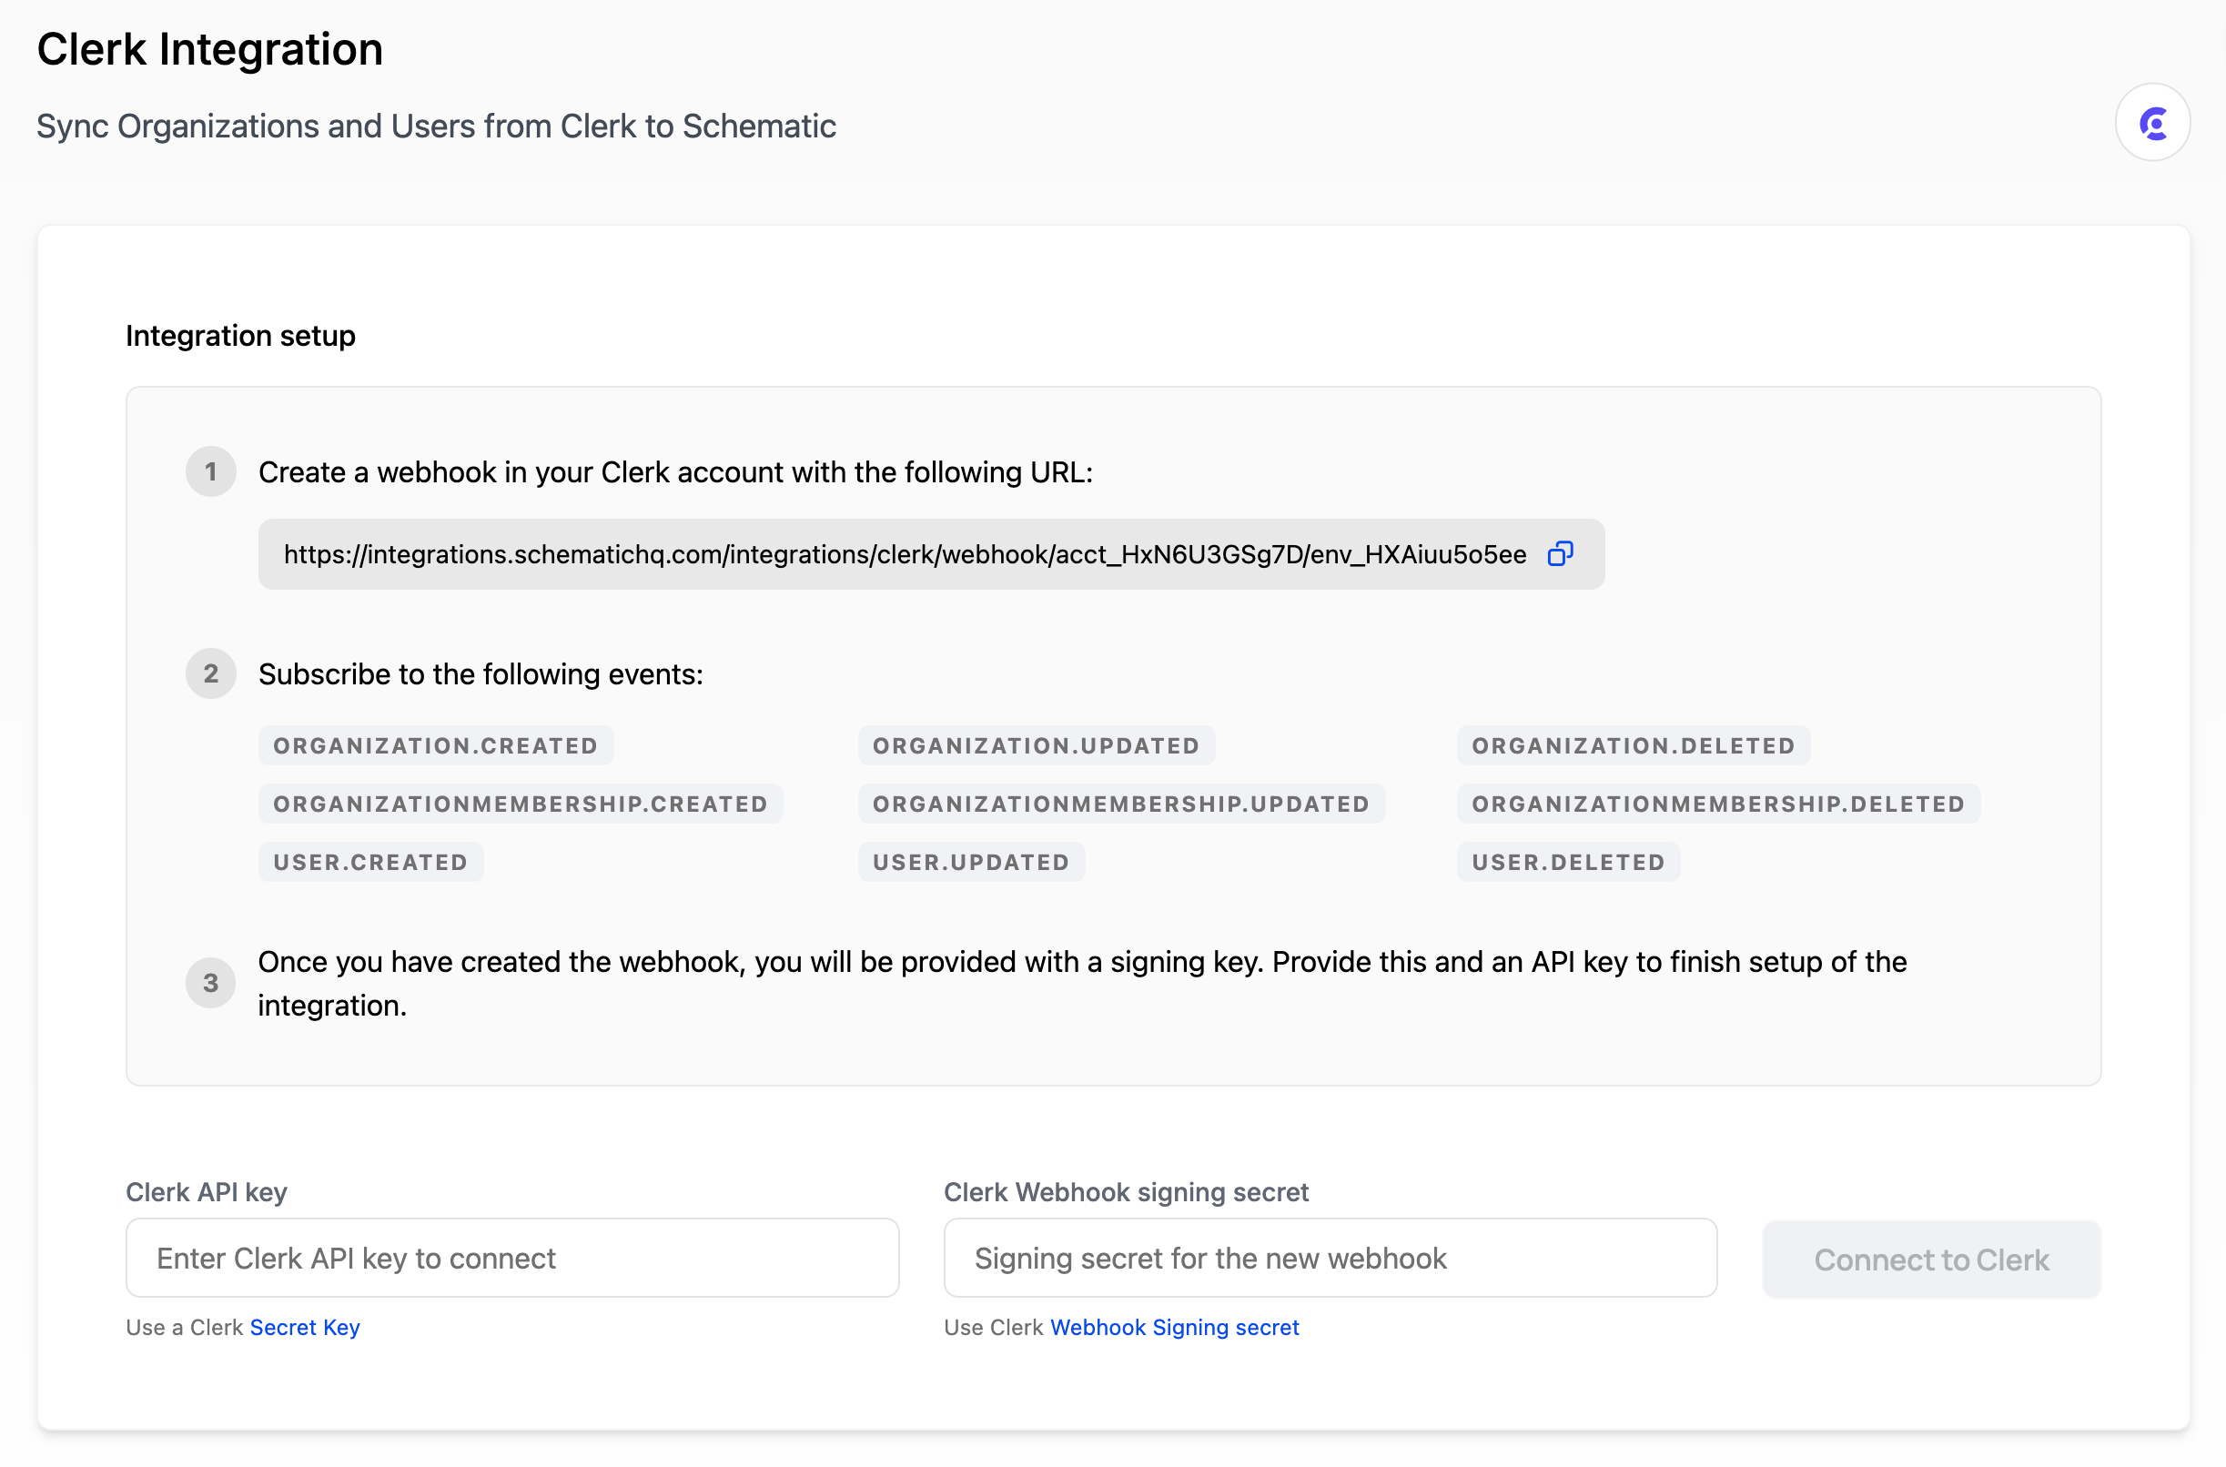Open the Clerk Secret Key link
Viewport: 2226px width, 1467px height.
(x=304, y=1327)
